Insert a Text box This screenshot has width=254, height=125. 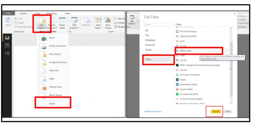(x=119, y=19)
